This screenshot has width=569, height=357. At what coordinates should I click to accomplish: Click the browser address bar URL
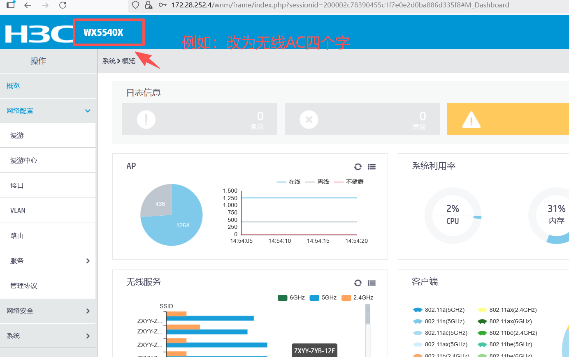click(x=340, y=5)
